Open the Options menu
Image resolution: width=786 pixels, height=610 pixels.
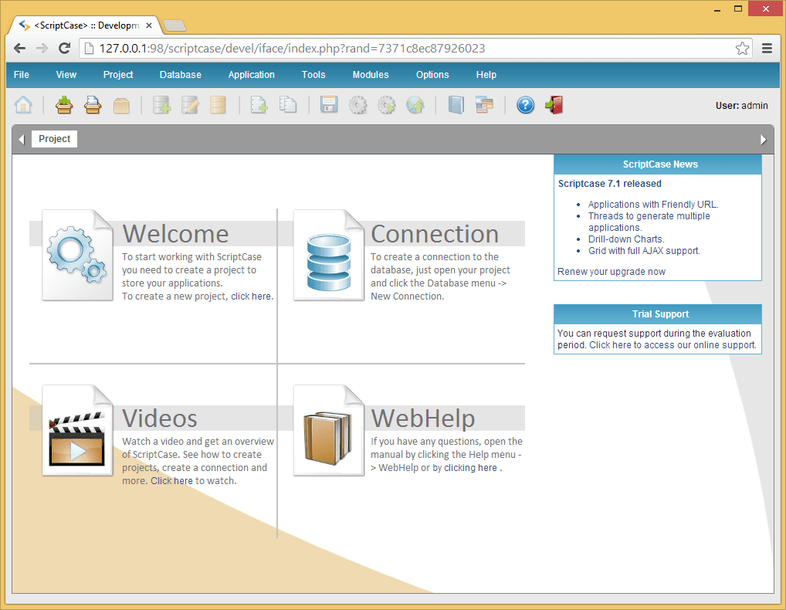pyautogui.click(x=432, y=75)
